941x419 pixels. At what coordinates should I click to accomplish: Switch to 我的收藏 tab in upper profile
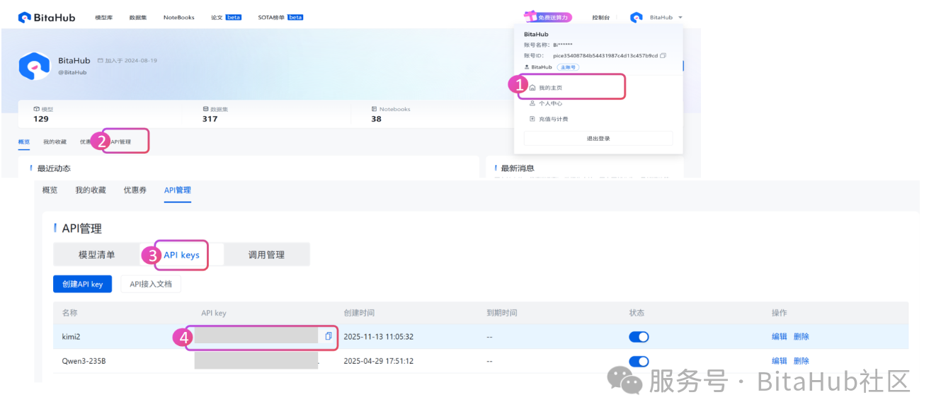click(55, 142)
